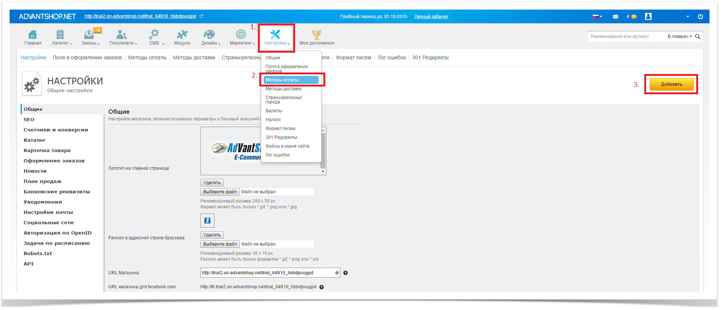Click the Личный кабинет link

click(431, 17)
